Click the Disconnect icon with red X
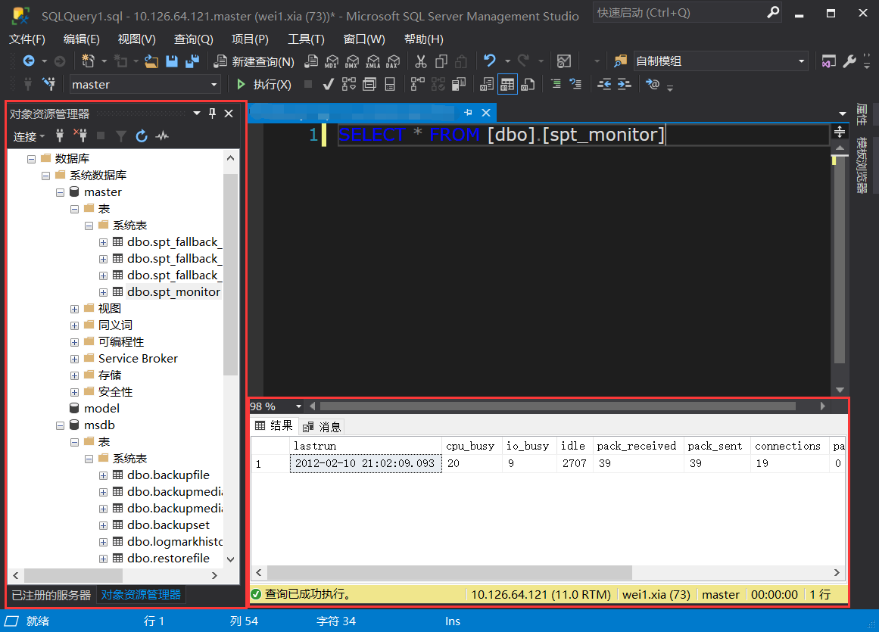This screenshot has height=632, width=879. (x=82, y=136)
